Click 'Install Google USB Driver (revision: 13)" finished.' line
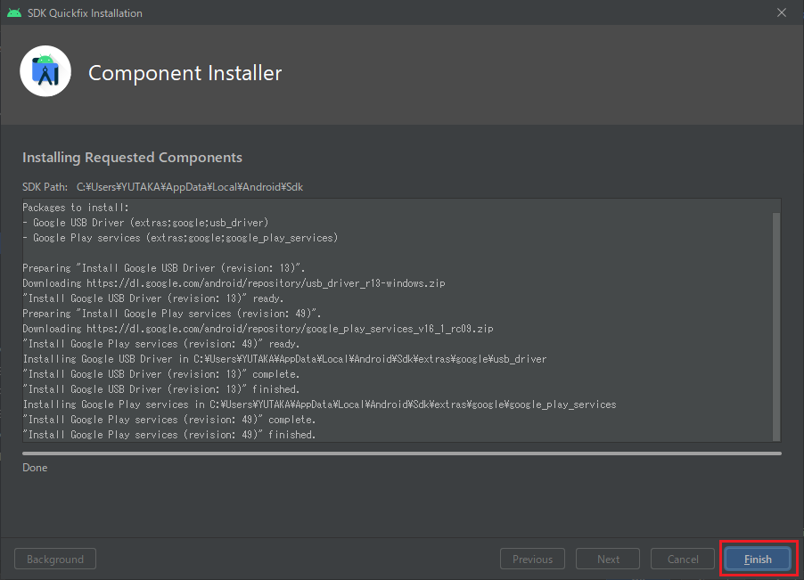This screenshot has width=804, height=580. (161, 388)
